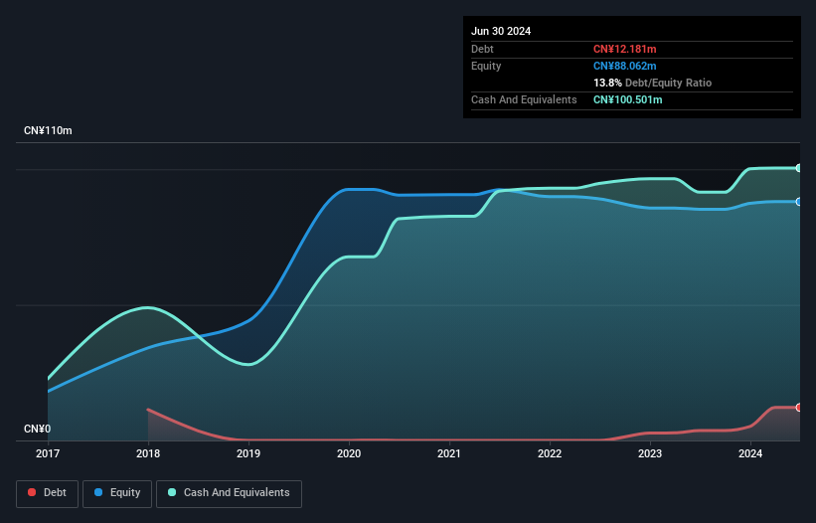Click the CN¥100.501m cash value

pyautogui.click(x=627, y=99)
